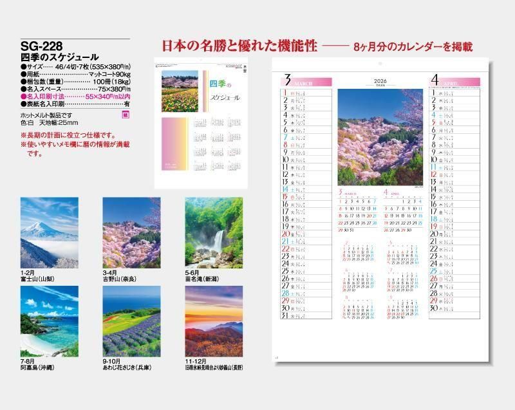Image resolution: width=515 pixels, height=410 pixels.
Task: Click day 29 in the April column
Action: point(454,301)
